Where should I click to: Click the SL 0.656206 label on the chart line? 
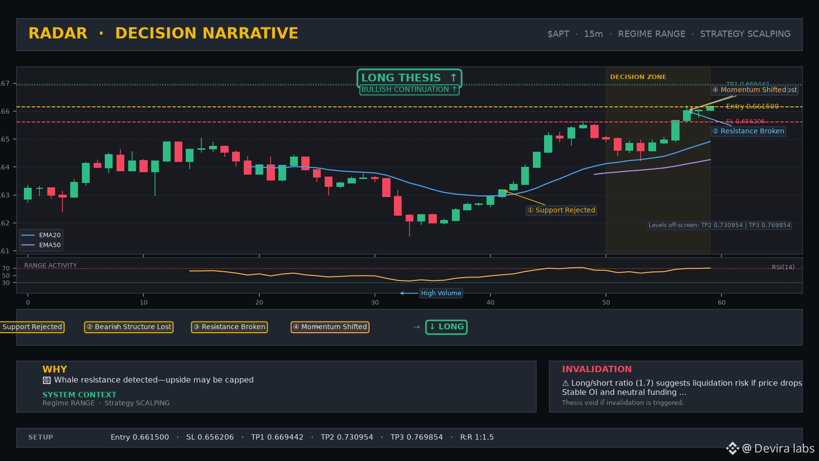pos(745,121)
